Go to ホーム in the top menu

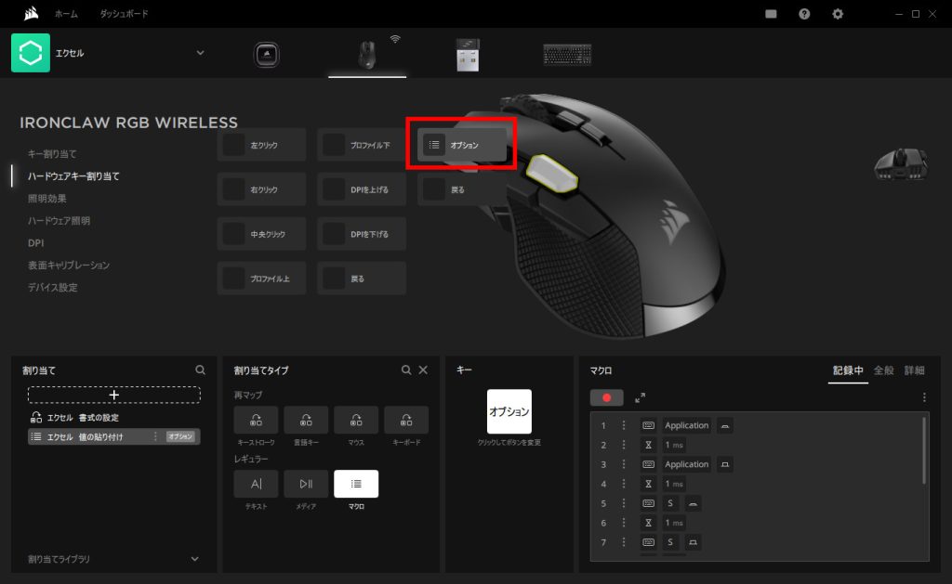(x=66, y=14)
